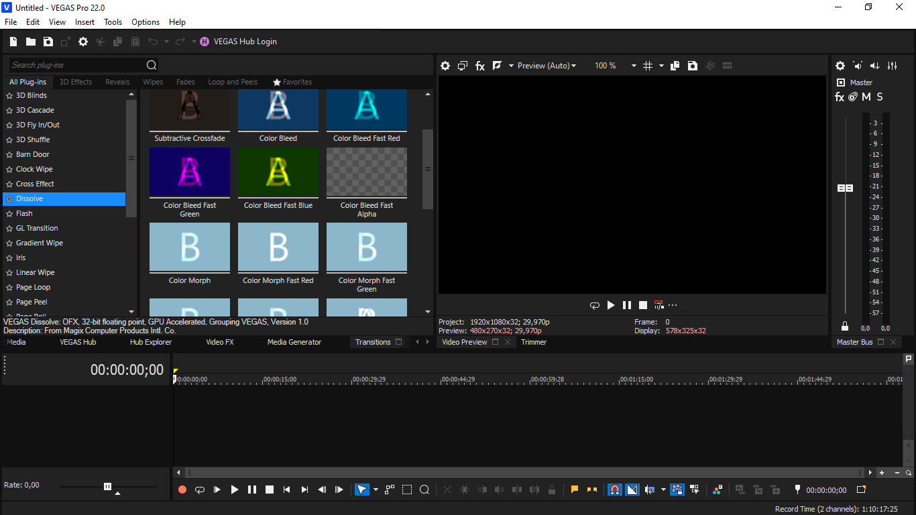916x515 pixels.
Task: Open the Insert menu
Action: coord(84,22)
